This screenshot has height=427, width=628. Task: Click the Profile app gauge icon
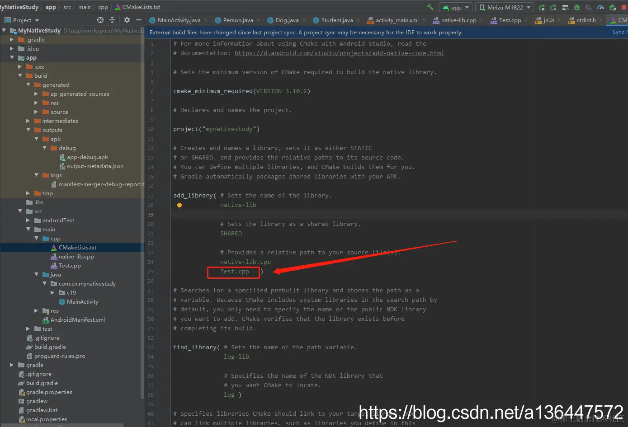600,7
